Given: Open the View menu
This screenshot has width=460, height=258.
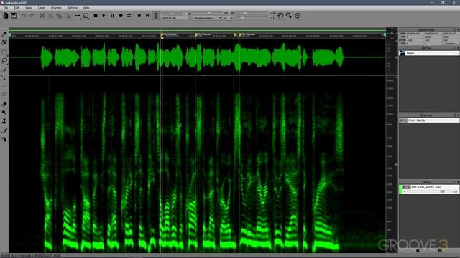Looking at the screenshot, I should [28, 8].
